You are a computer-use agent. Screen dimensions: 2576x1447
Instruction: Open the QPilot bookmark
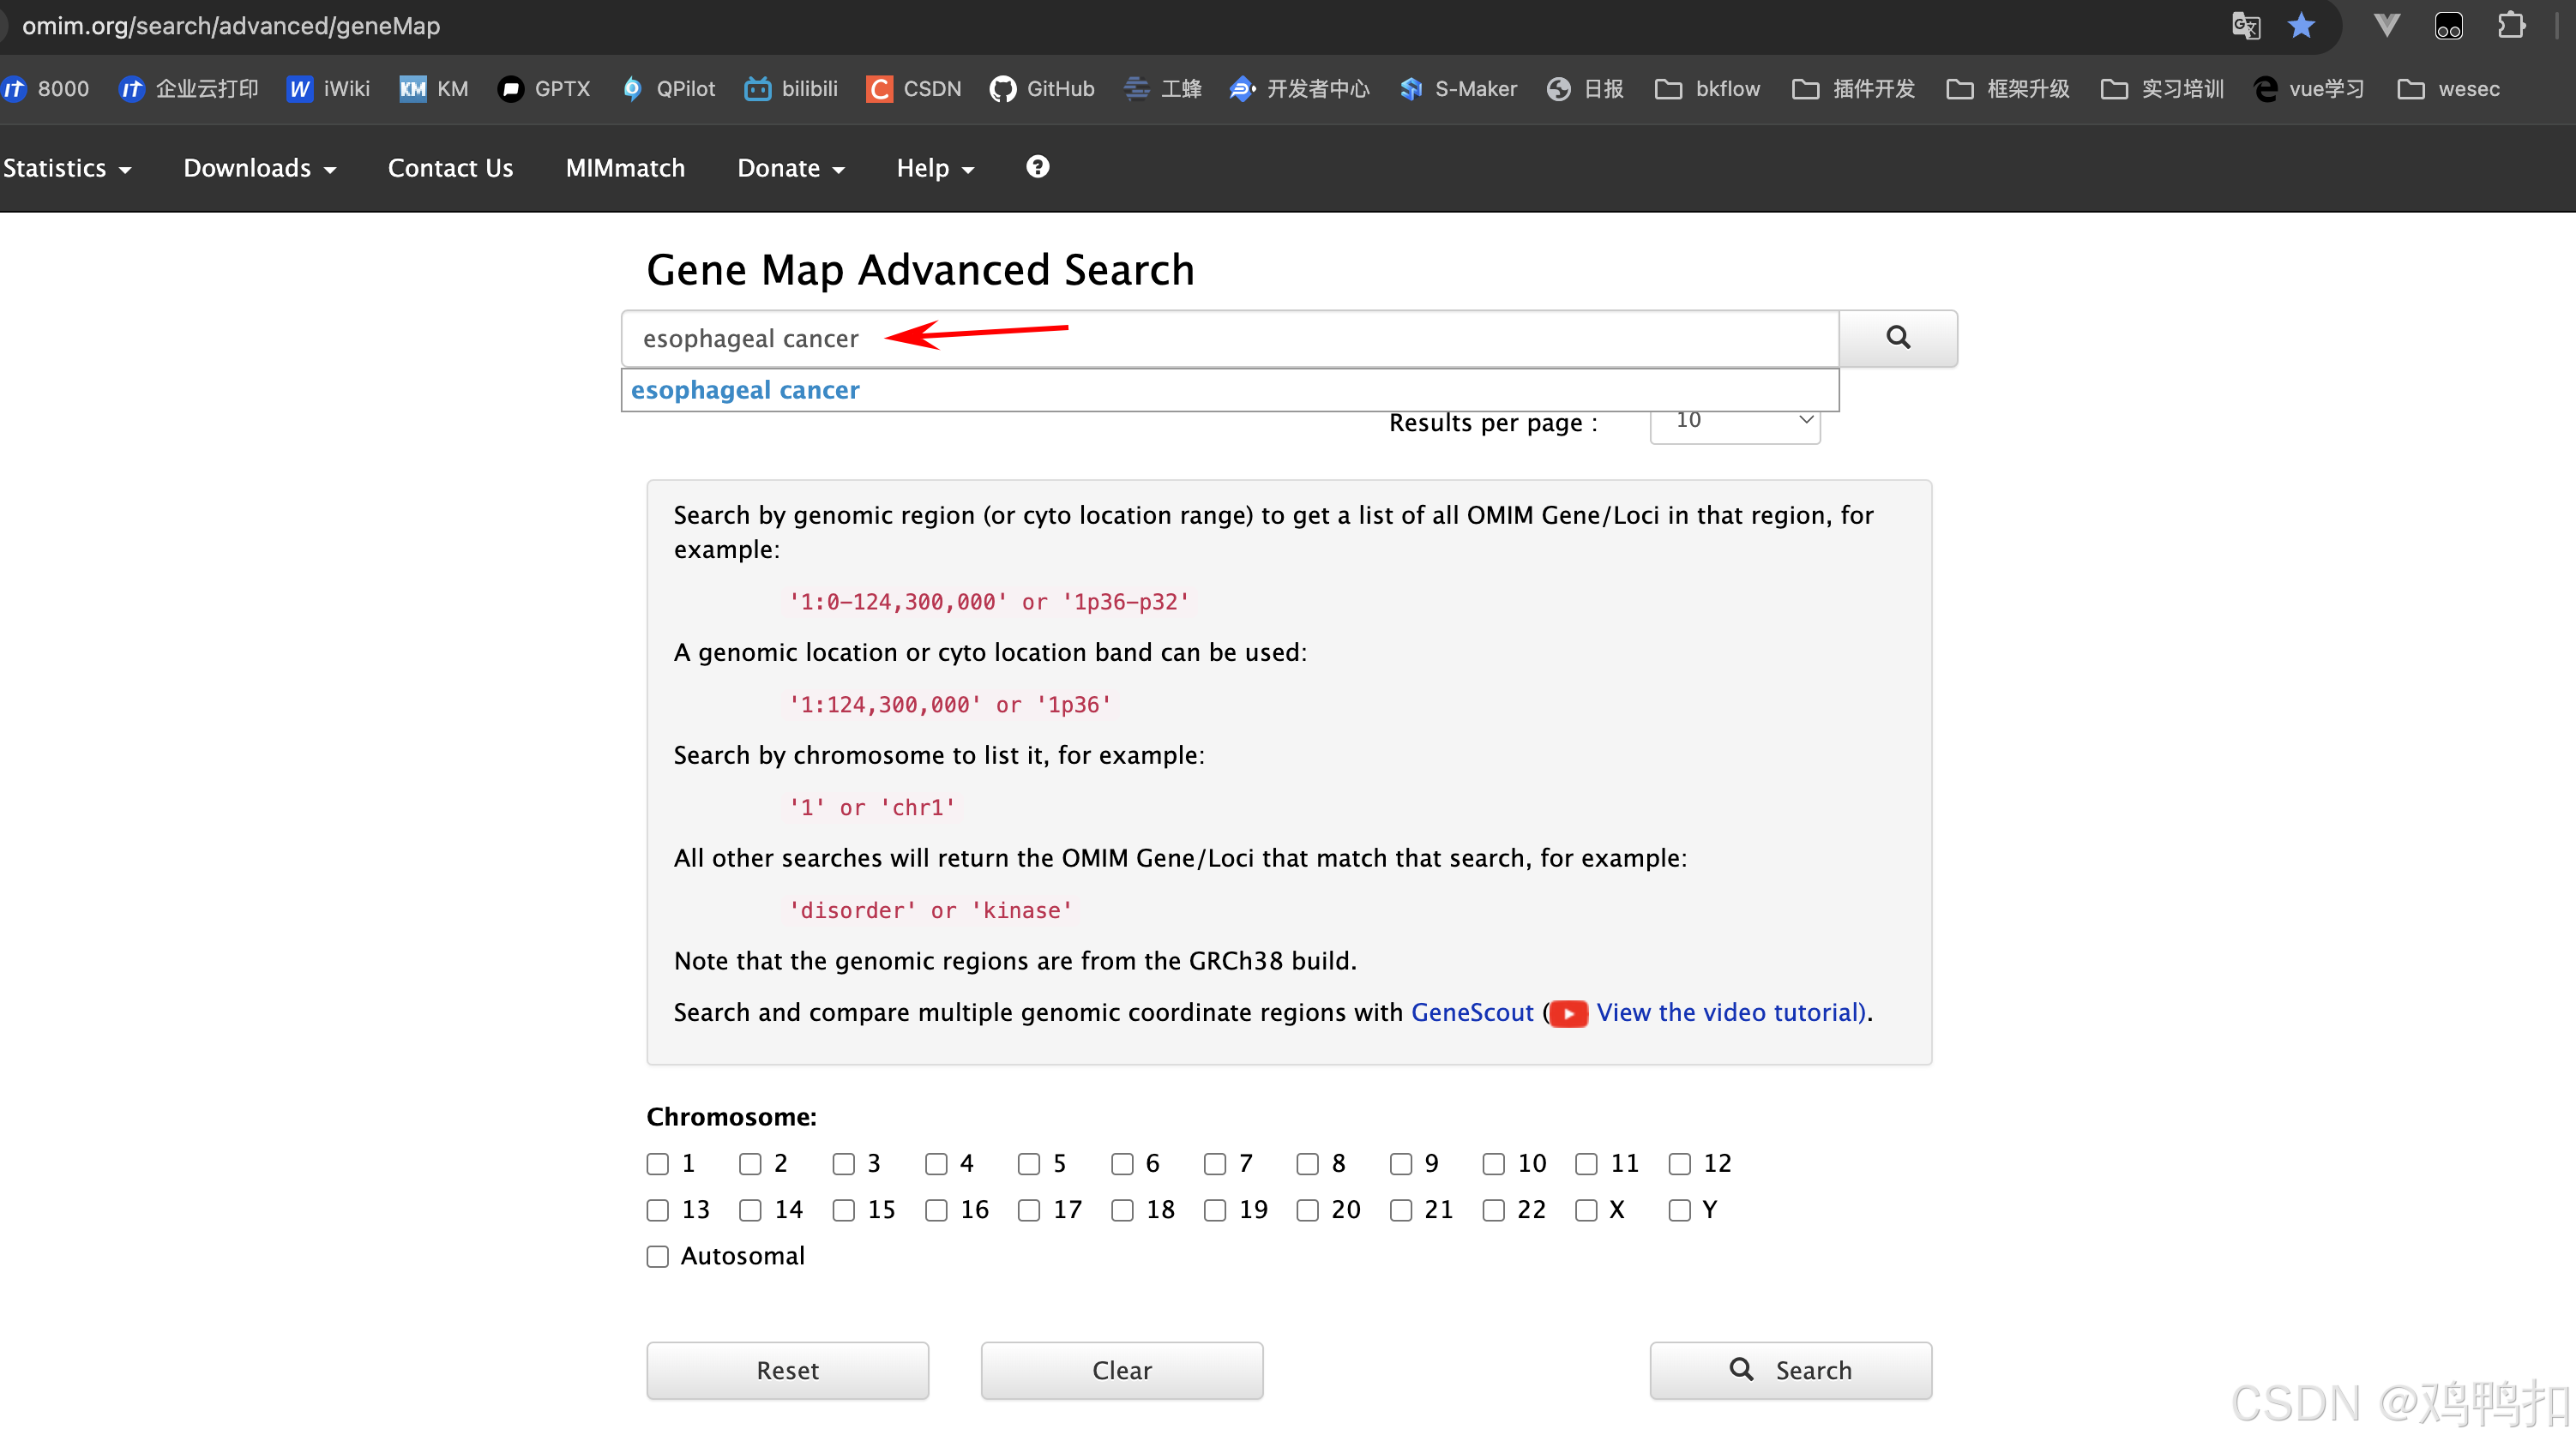click(x=669, y=89)
